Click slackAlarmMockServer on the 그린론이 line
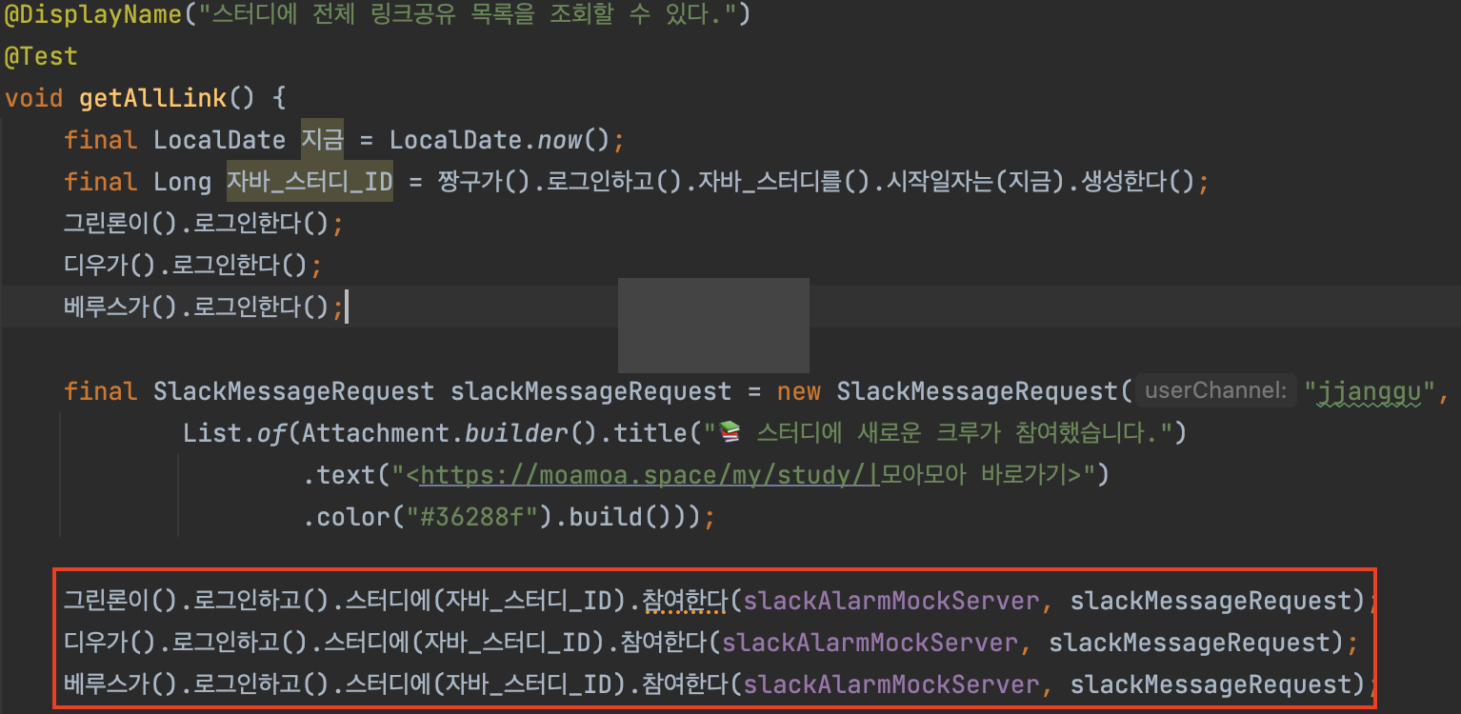 coord(891,601)
